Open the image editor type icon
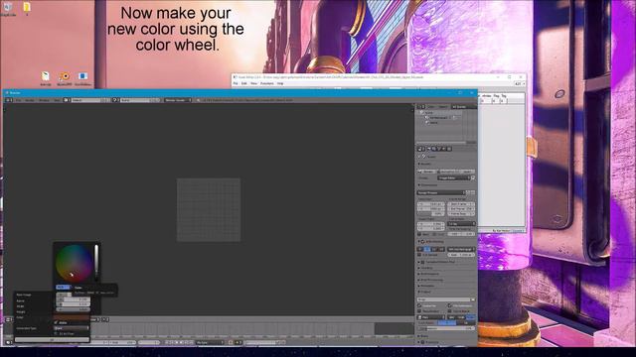636x357 pixels. point(8,319)
